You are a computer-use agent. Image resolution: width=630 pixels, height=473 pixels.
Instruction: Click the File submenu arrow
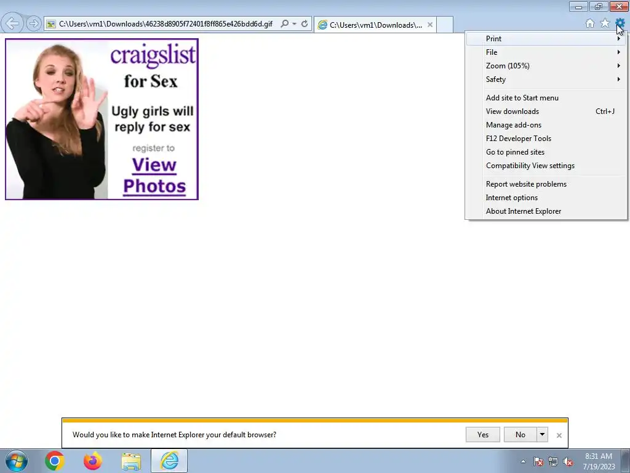(x=619, y=52)
